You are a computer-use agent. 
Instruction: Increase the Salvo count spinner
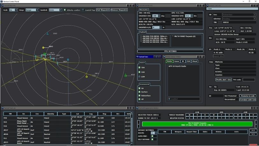coord(155,132)
